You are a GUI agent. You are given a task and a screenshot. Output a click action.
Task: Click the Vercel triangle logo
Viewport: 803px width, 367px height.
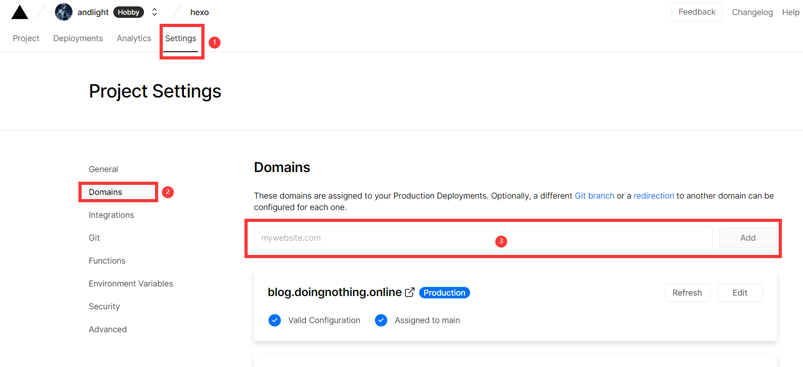[x=20, y=12]
